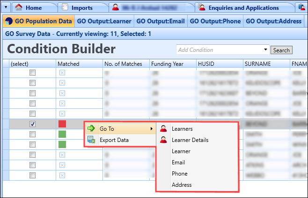Click the unmatched X icon in last row
The image size is (308, 198).
62,175
